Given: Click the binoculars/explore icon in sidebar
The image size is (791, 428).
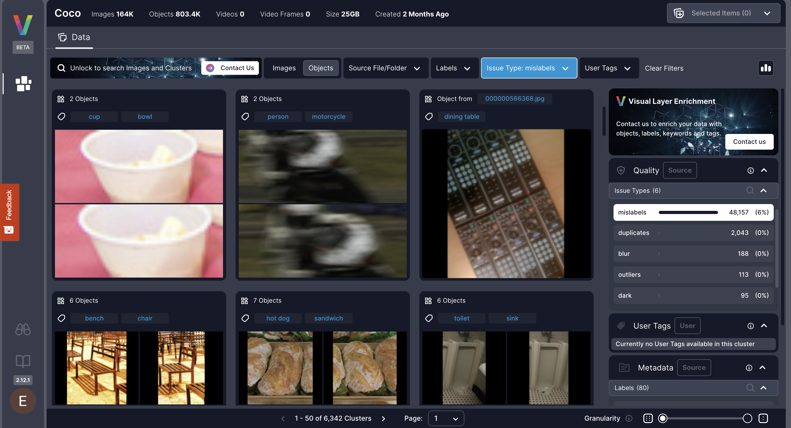Looking at the screenshot, I should pyautogui.click(x=23, y=329).
